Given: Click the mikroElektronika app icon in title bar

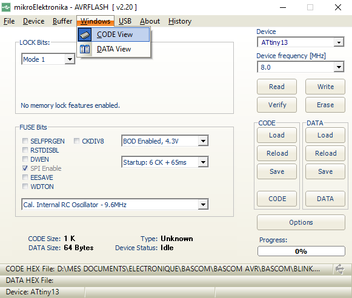Looking at the screenshot, I should [6, 7].
